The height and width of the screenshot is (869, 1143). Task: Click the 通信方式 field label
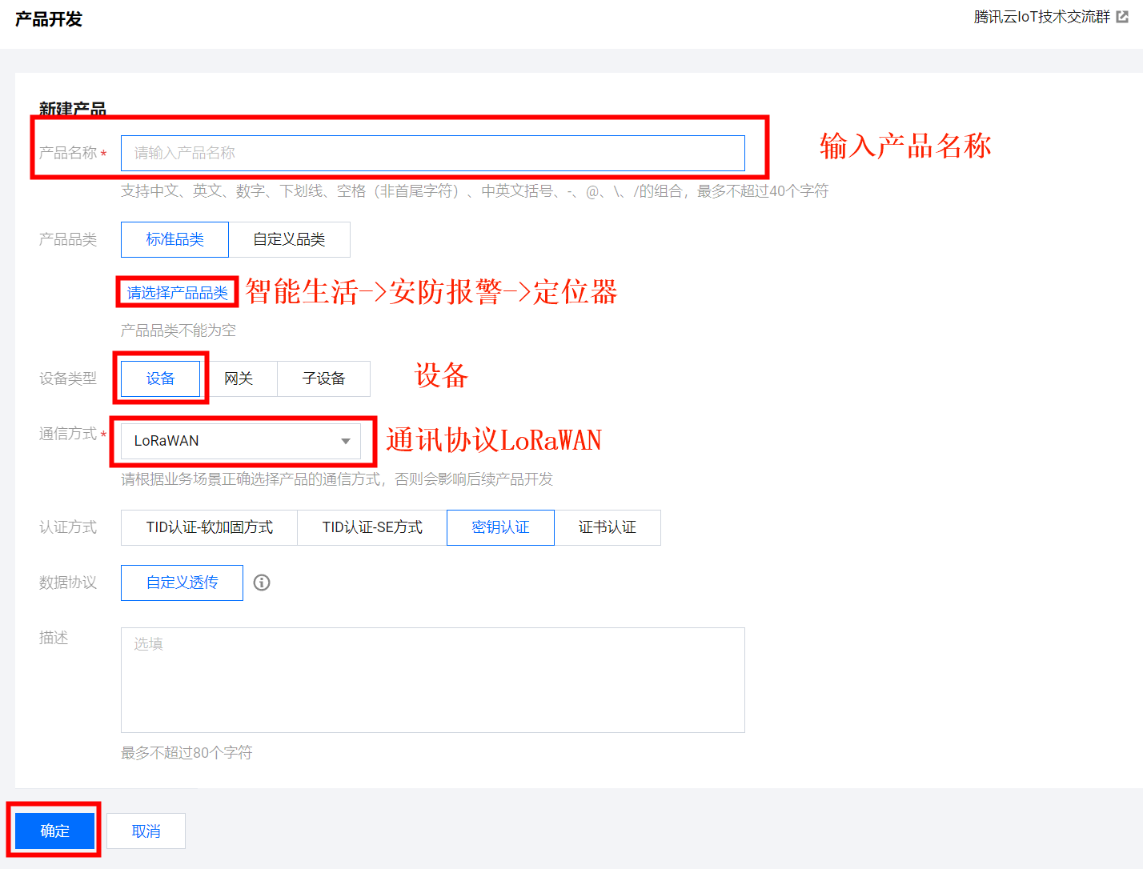point(68,434)
